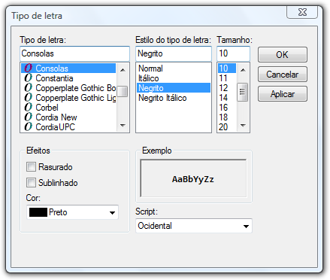Click font list scroll down arrow
The width and height of the screenshot is (330, 280).
tap(123, 126)
